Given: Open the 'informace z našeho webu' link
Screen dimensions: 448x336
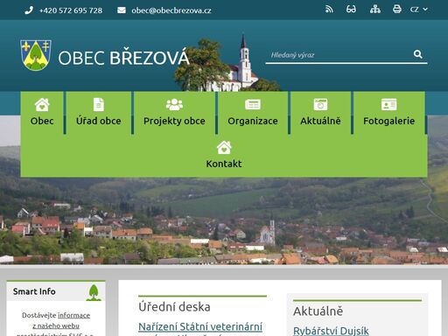Looking at the screenshot, I should click(x=60, y=320).
